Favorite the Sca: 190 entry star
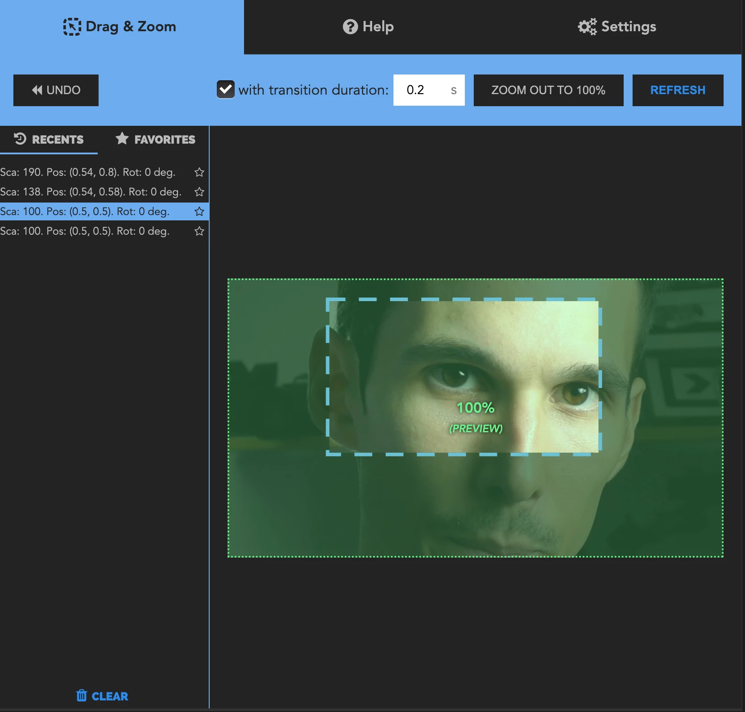Screen dimensions: 745x712 click(199, 172)
